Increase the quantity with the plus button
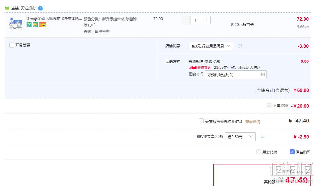Image resolution: width=316 pixels, height=186 pixels. click(206, 20)
